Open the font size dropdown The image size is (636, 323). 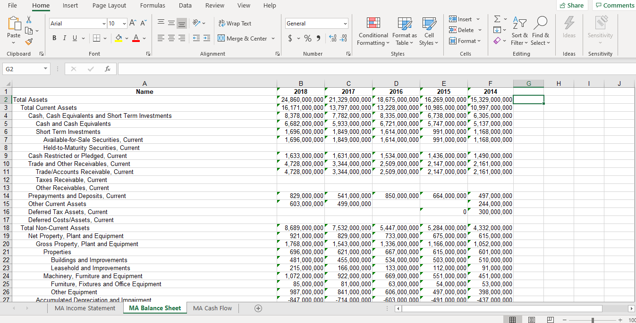124,24
